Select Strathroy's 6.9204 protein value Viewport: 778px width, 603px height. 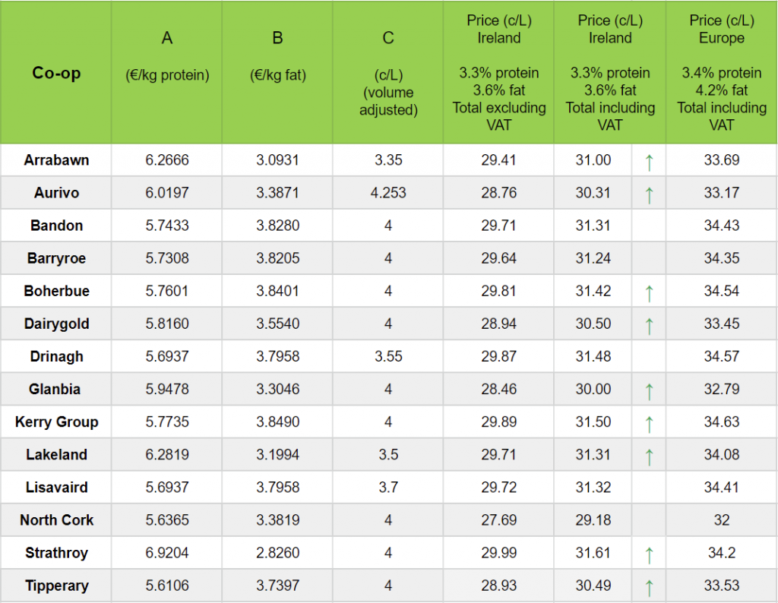point(167,553)
